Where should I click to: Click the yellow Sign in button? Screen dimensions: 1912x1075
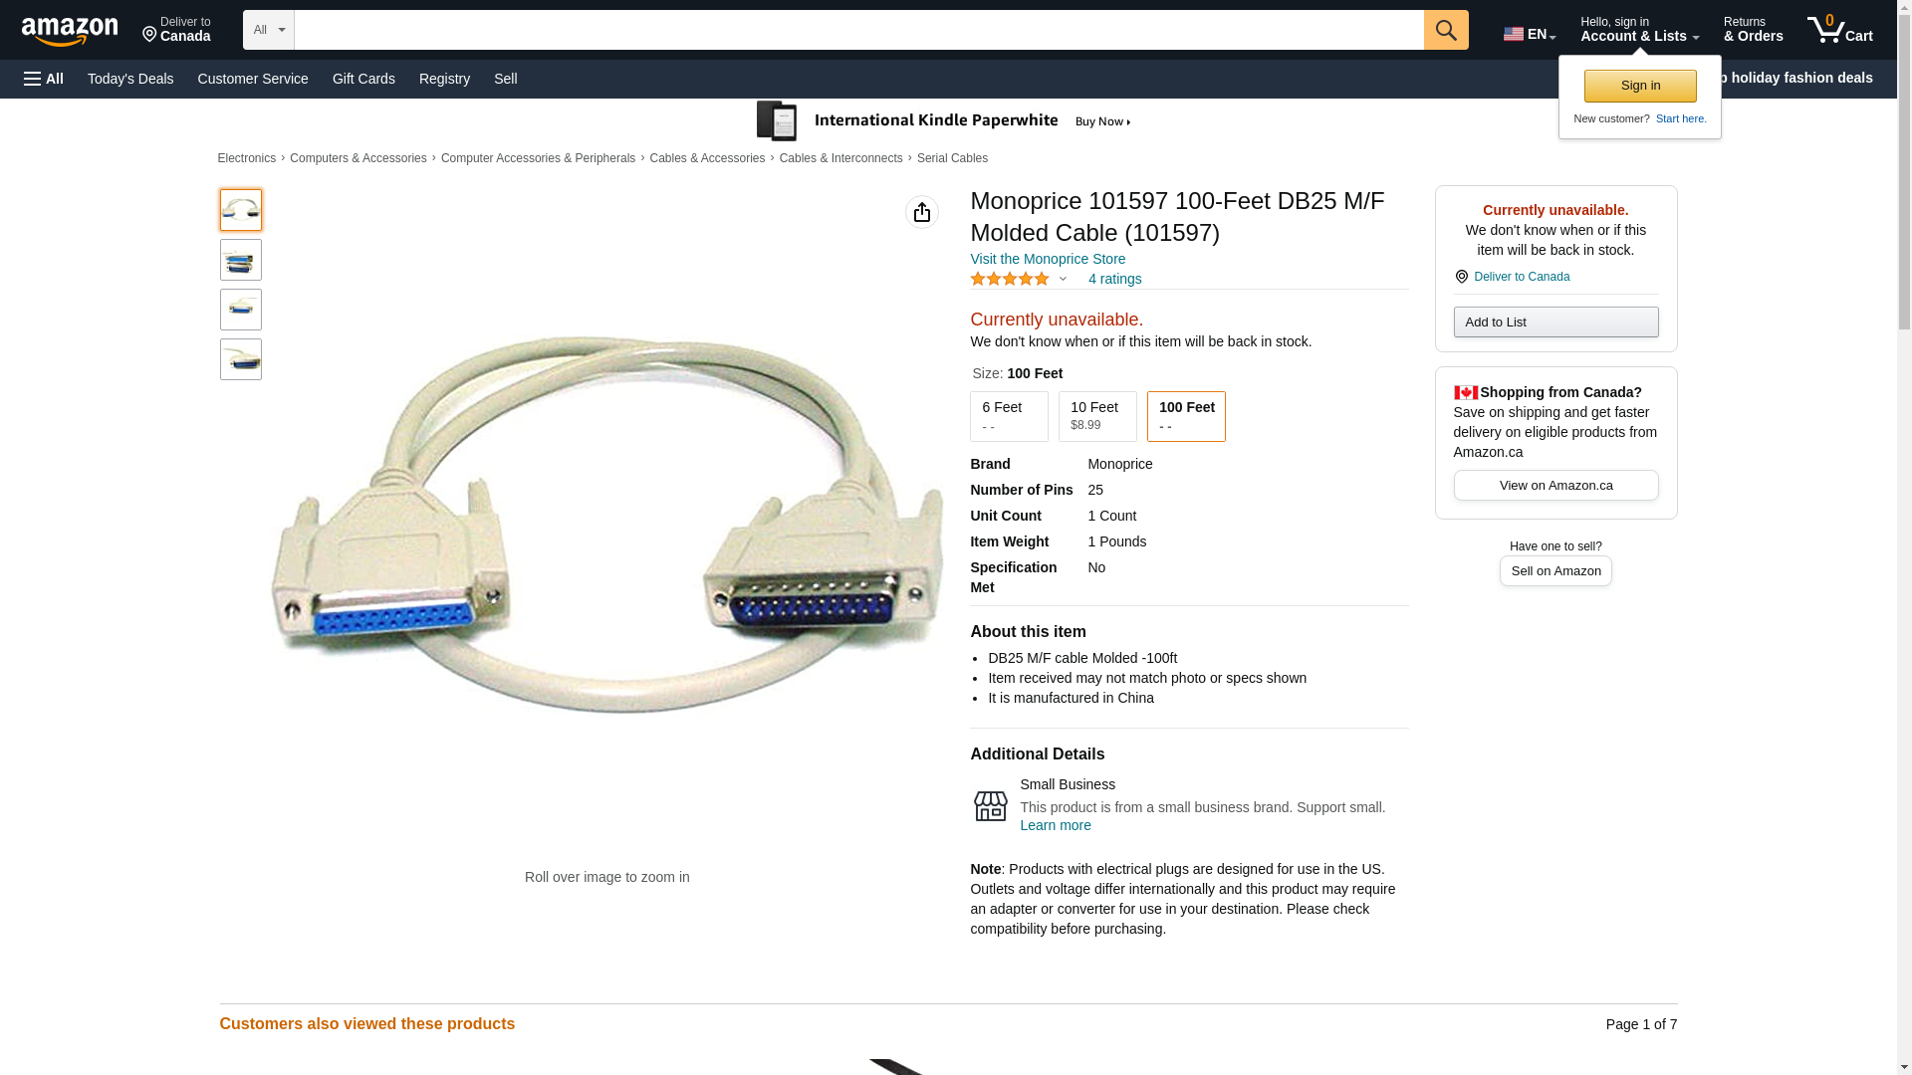(x=1640, y=86)
